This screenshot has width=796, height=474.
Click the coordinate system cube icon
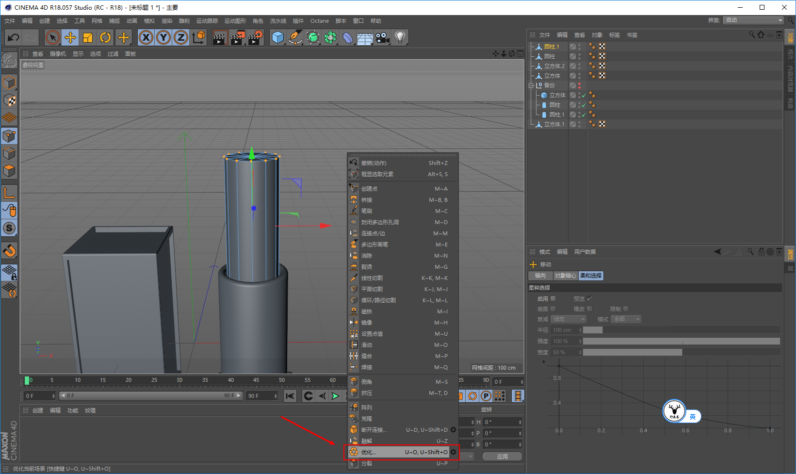(198, 37)
